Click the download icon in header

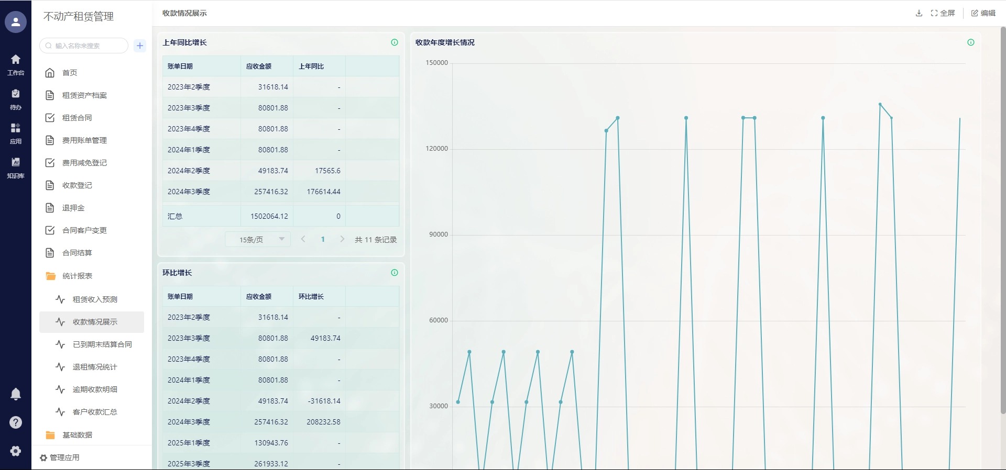pyautogui.click(x=918, y=13)
